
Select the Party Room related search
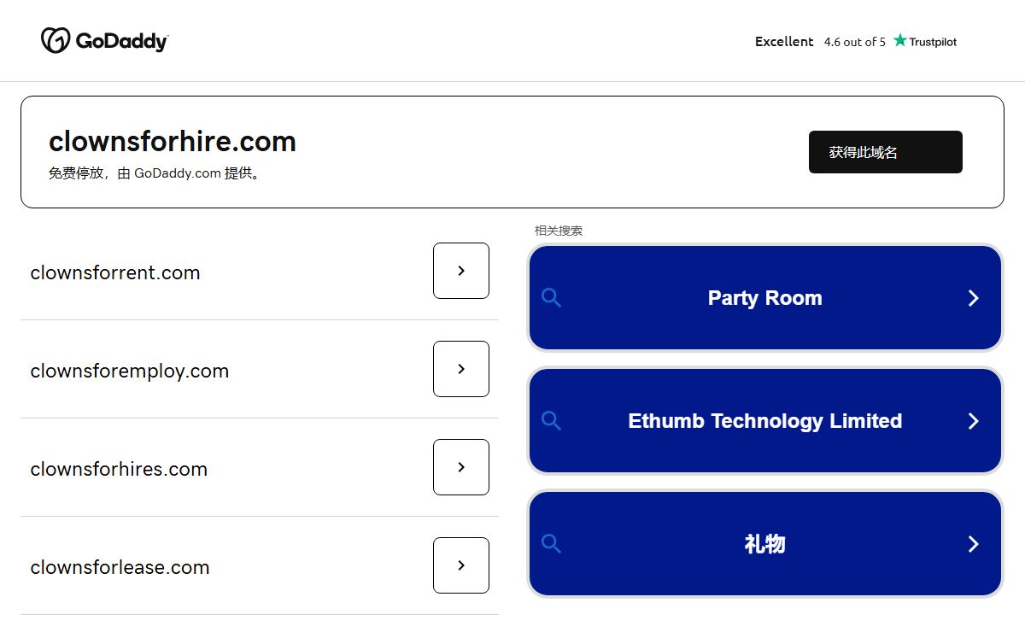[x=765, y=298]
